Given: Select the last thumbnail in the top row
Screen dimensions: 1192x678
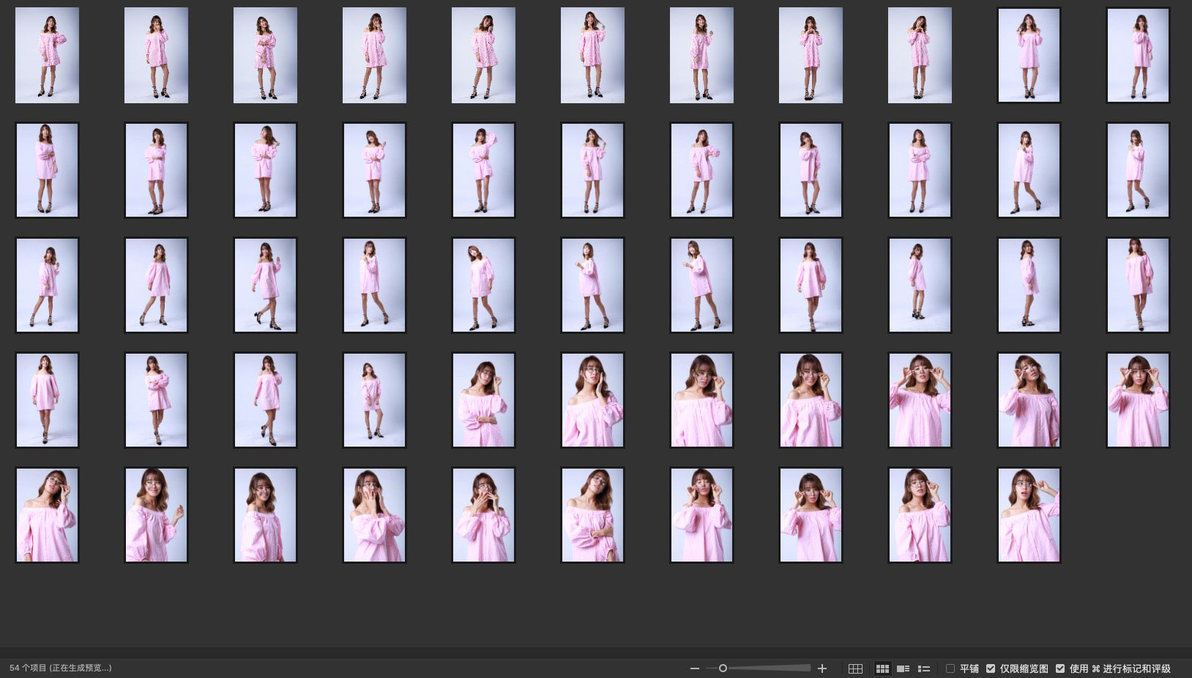Looking at the screenshot, I should coord(1138,56).
